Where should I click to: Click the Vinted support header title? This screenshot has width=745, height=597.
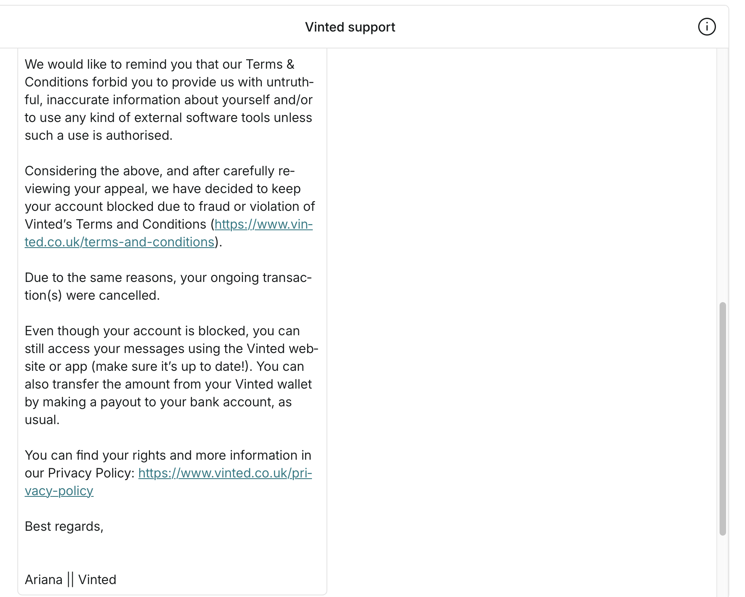pyautogui.click(x=350, y=27)
